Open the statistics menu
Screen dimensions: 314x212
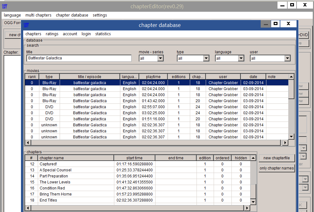point(103,34)
